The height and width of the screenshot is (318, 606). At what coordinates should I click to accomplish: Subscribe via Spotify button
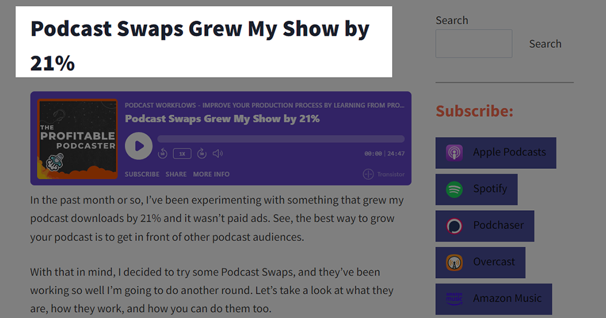point(476,190)
